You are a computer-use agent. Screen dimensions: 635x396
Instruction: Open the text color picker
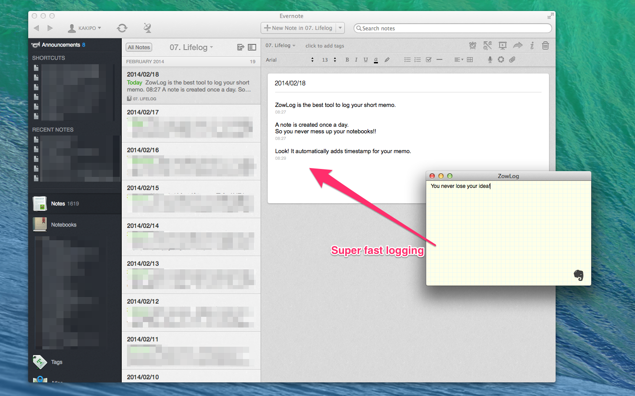click(x=376, y=60)
